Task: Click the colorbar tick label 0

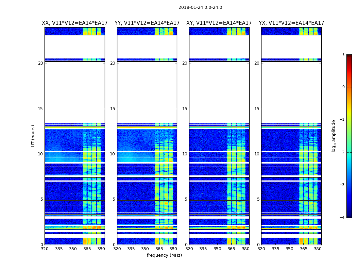Action: [343, 87]
